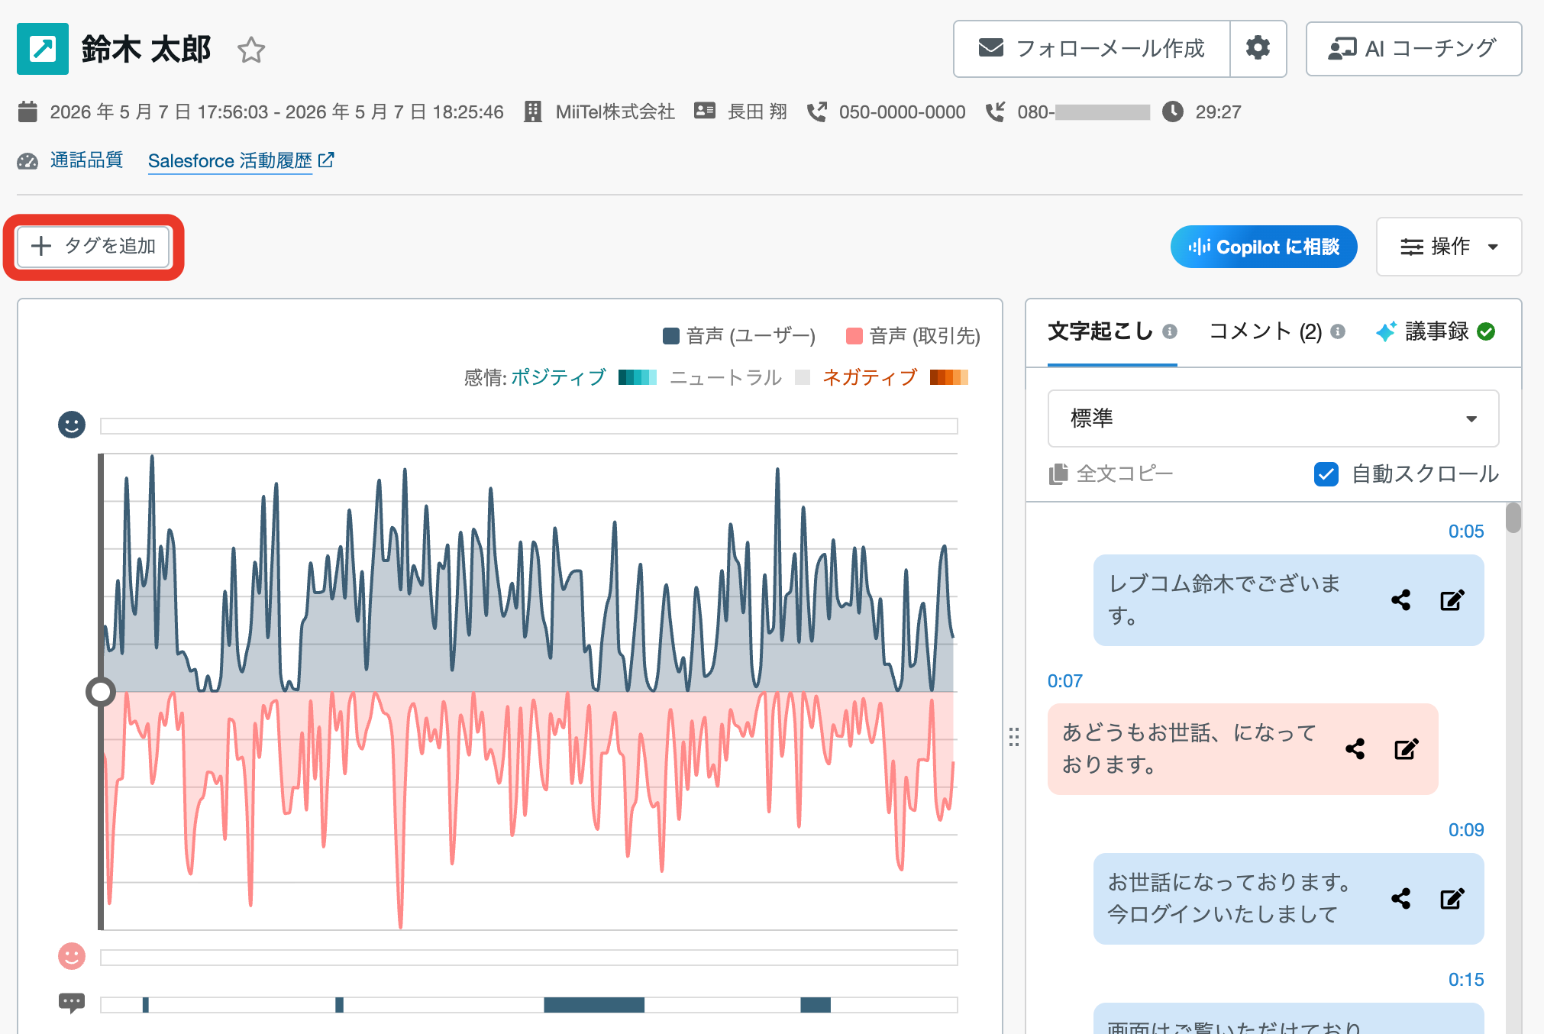The height and width of the screenshot is (1034, 1544).
Task: Expand the 操作 dropdown menu
Action: click(1449, 247)
